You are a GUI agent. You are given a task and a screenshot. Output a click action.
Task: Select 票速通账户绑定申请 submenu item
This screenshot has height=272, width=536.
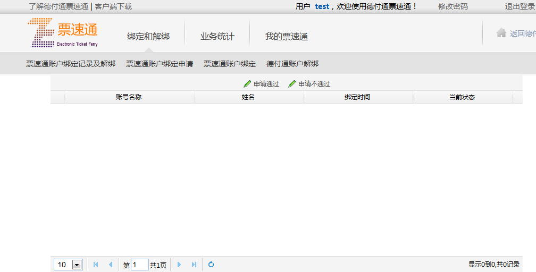click(160, 64)
